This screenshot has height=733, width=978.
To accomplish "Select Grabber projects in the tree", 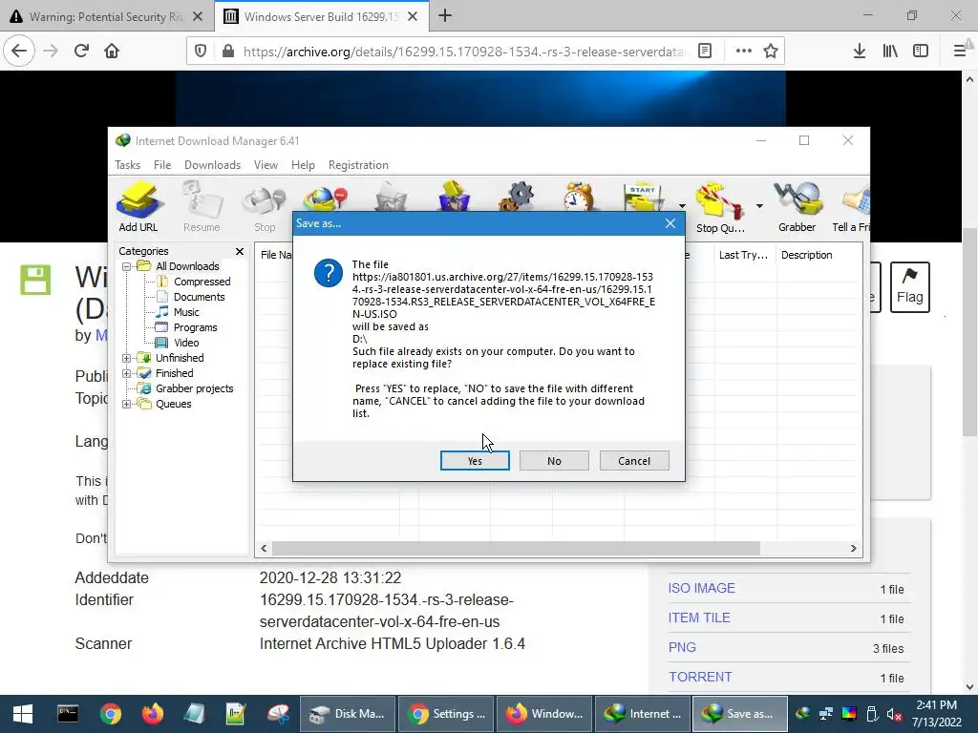I will point(194,388).
